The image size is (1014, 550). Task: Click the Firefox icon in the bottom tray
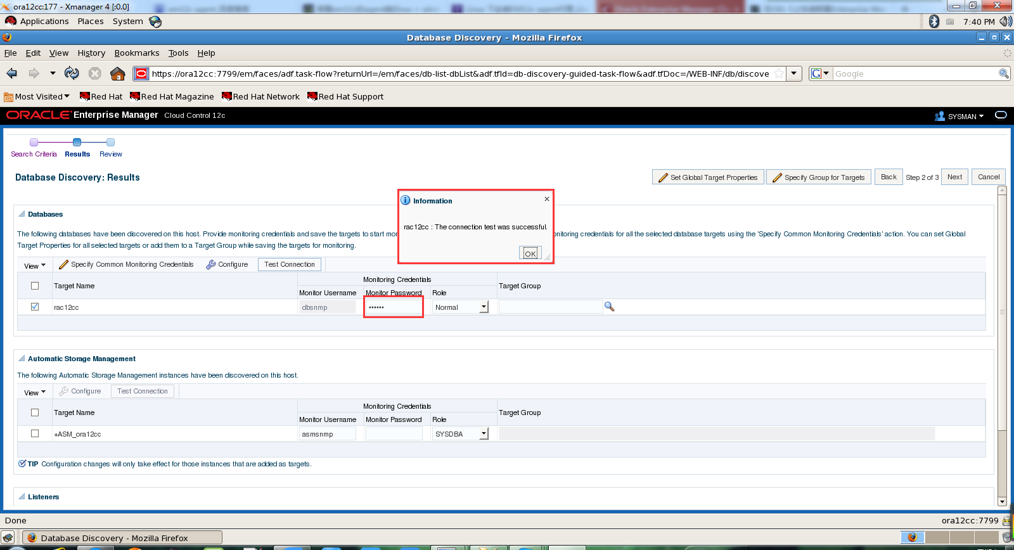[912, 537]
